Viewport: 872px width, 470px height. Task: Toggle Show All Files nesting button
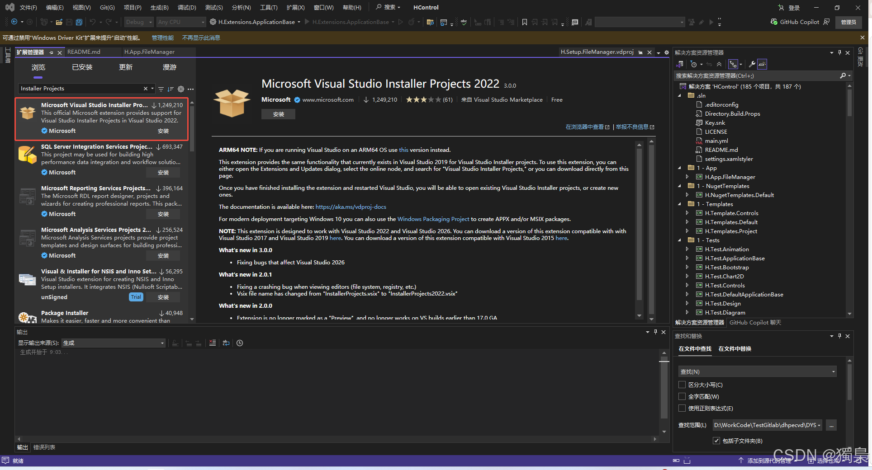click(733, 64)
